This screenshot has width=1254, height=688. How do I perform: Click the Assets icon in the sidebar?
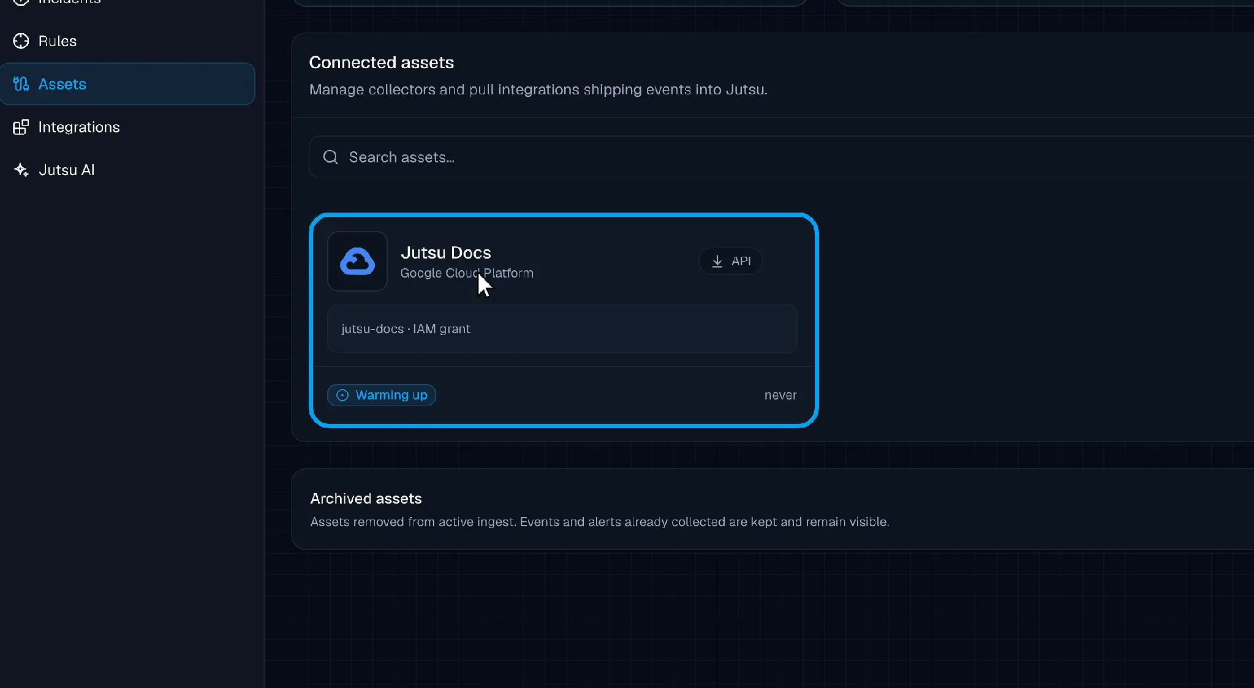click(x=21, y=84)
